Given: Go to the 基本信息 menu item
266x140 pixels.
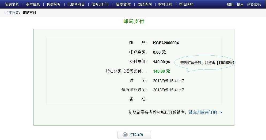Looking at the screenshot, I should coord(33,5).
